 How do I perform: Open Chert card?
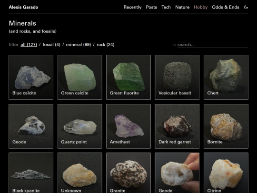(226, 77)
